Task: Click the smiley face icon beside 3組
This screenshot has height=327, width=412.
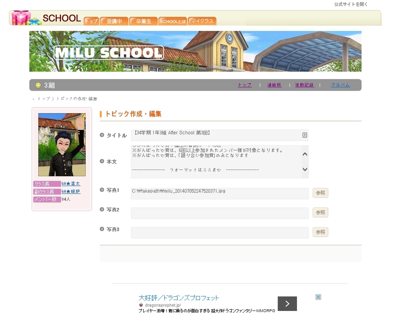Action: click(38, 85)
